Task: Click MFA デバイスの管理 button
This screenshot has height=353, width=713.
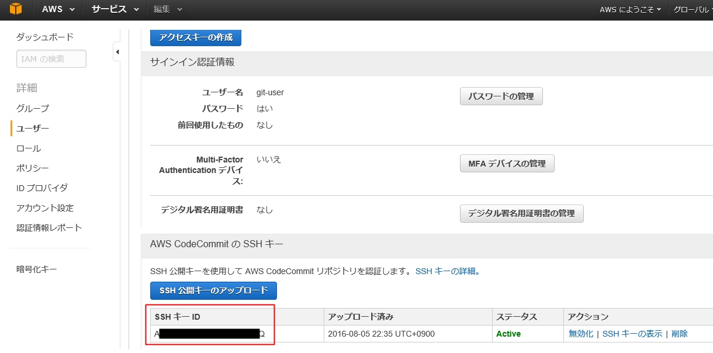Action: point(507,164)
